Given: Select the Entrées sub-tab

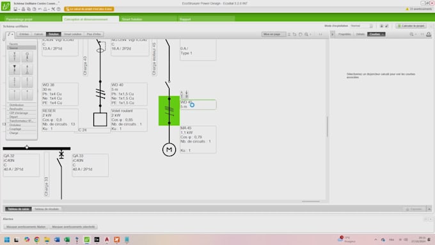Looking at the screenshot, I should 24,34.
